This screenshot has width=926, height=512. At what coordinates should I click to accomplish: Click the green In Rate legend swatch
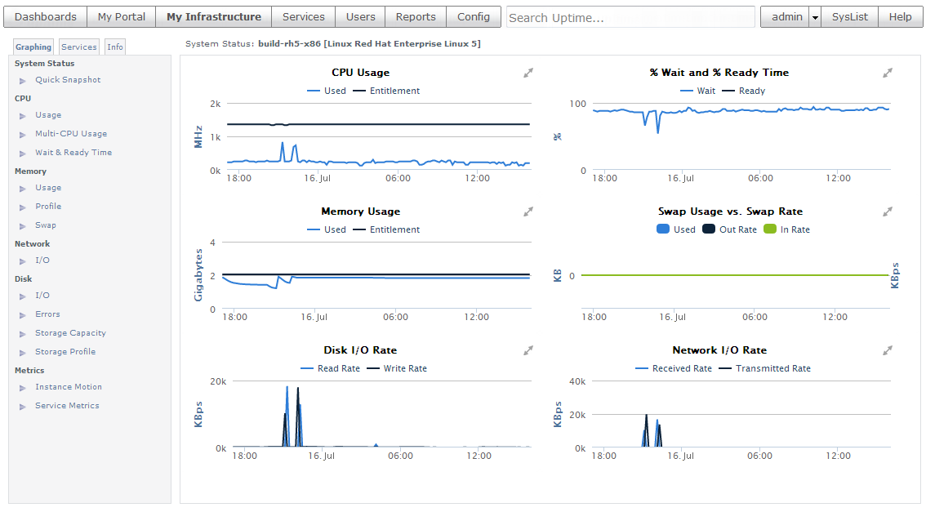pos(769,229)
